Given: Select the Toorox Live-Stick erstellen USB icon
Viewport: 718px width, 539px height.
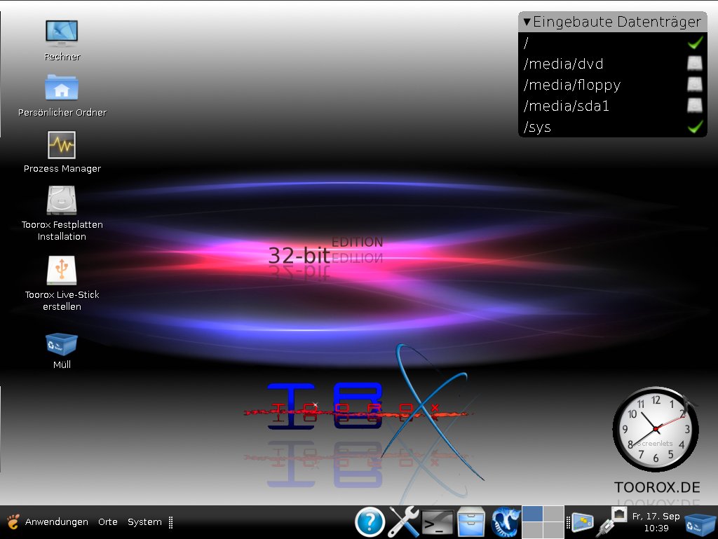Looking at the screenshot, I should click(62, 271).
